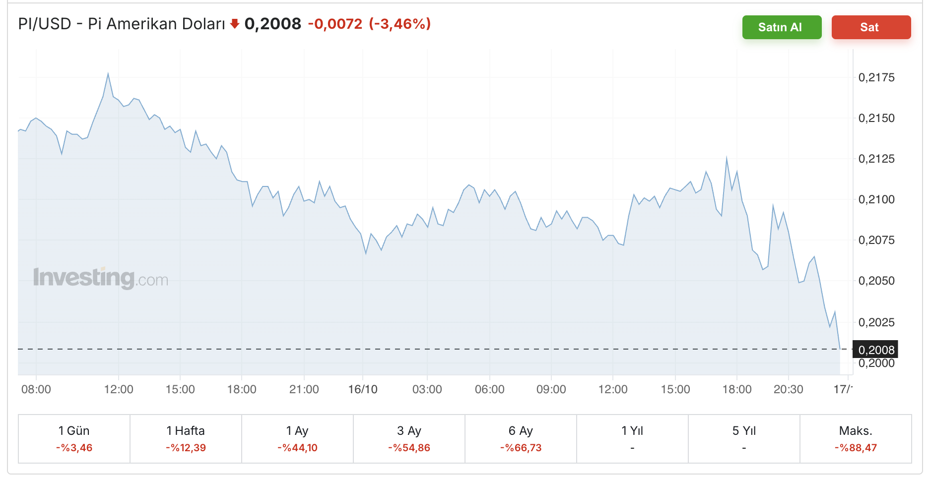Click the -0,0072 (-3,46%) change value

369,24
